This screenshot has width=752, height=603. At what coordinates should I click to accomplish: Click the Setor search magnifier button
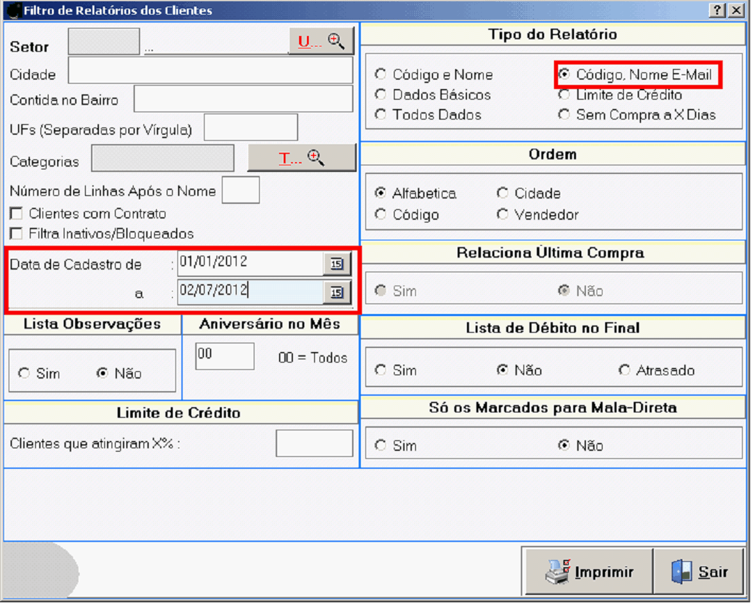click(x=322, y=41)
